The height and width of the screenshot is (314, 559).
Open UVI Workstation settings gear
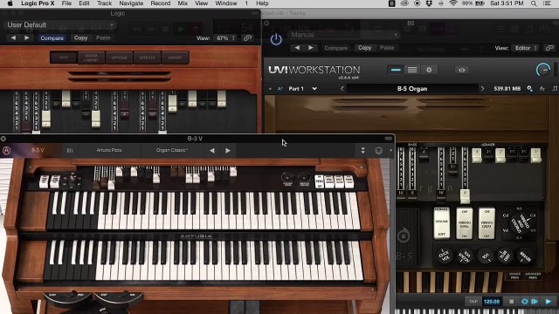tap(429, 70)
